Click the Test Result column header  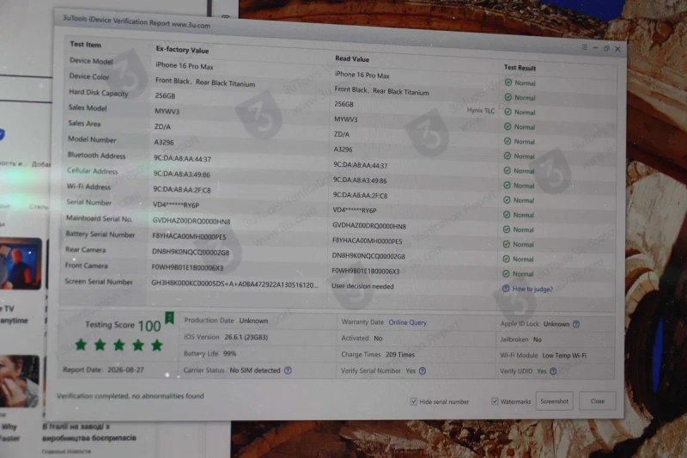point(520,68)
